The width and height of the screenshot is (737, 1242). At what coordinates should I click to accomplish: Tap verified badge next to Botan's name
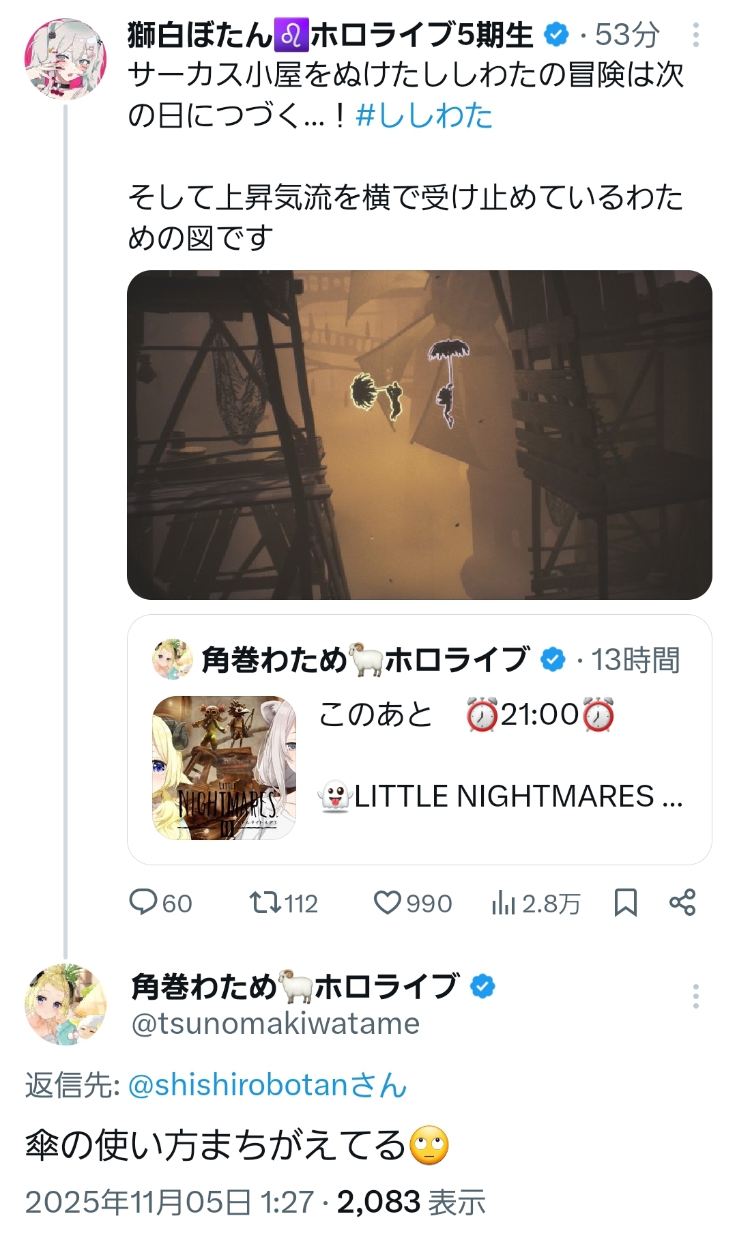pyautogui.click(x=557, y=34)
